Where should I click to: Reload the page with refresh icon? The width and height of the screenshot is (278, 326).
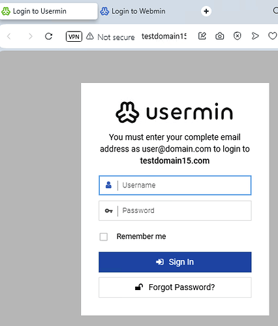click(x=48, y=36)
